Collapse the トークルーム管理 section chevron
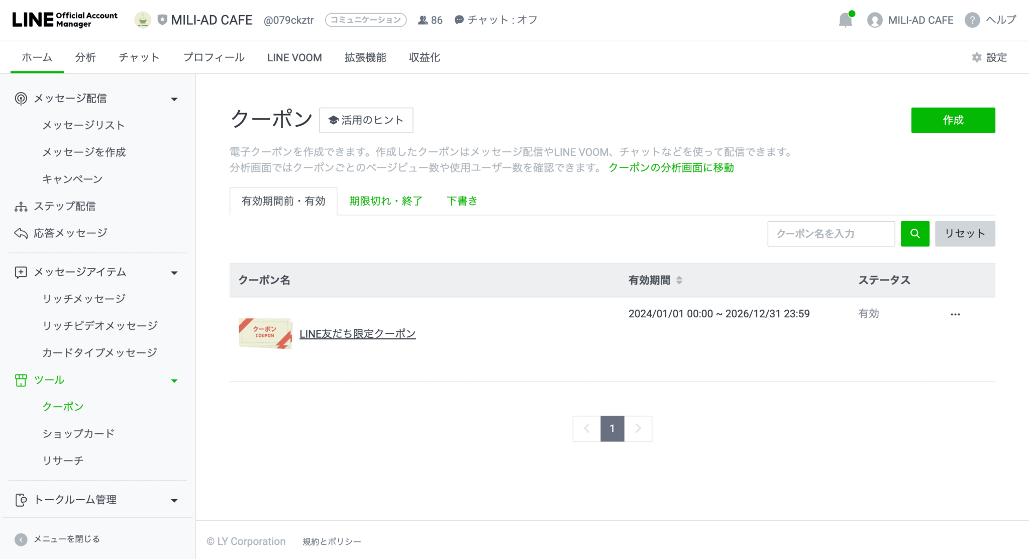This screenshot has height=559, width=1029. pos(174,500)
